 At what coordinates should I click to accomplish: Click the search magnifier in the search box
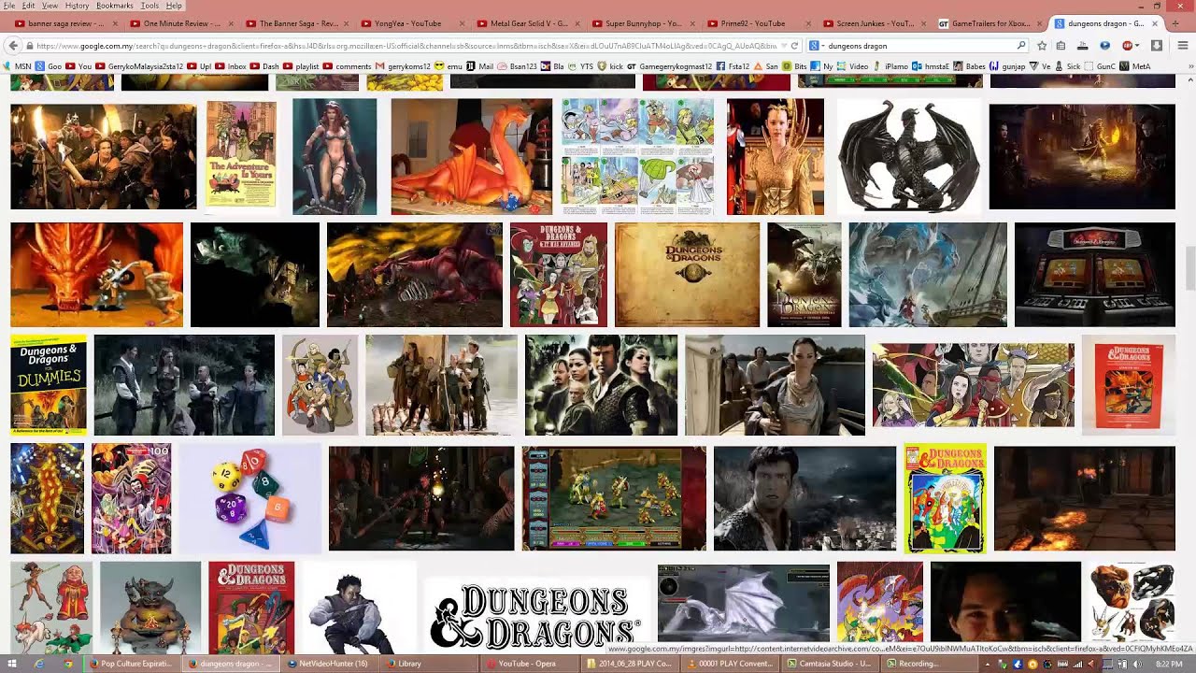click(x=1021, y=45)
